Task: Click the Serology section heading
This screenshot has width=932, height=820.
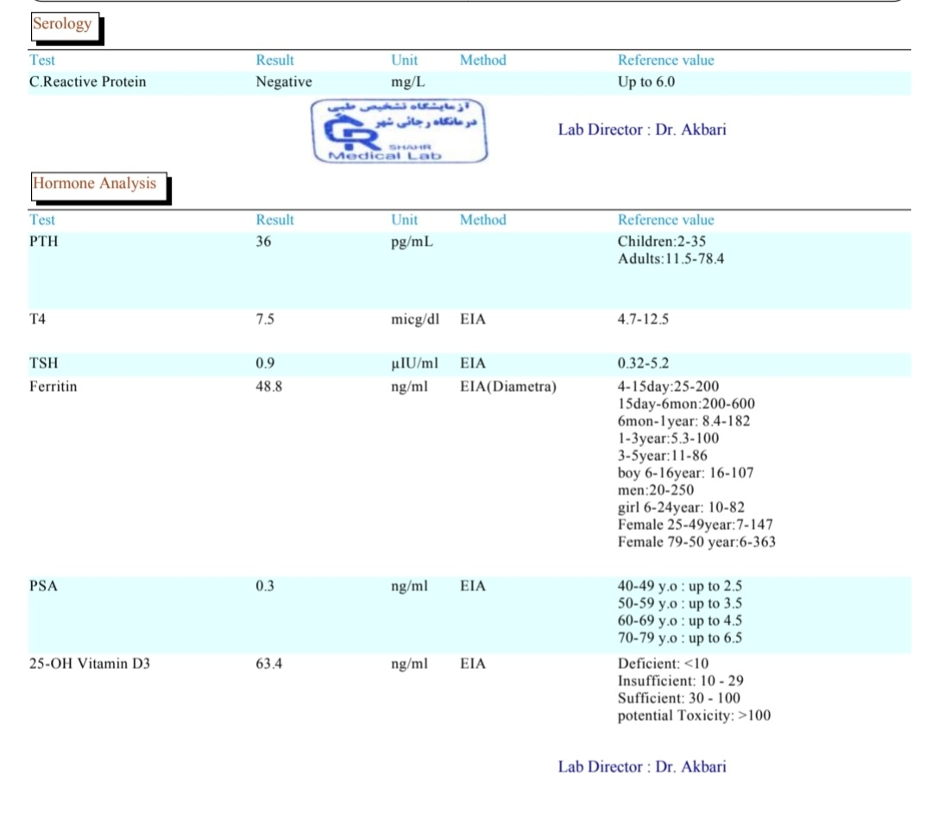Action: [x=62, y=24]
